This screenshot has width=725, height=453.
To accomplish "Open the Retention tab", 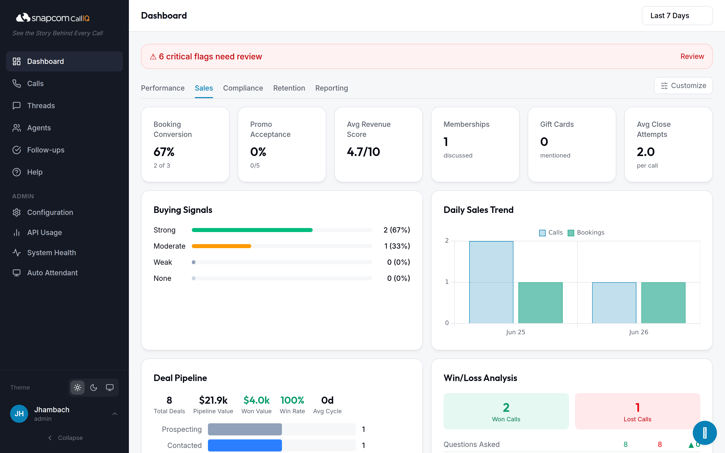I will (289, 88).
